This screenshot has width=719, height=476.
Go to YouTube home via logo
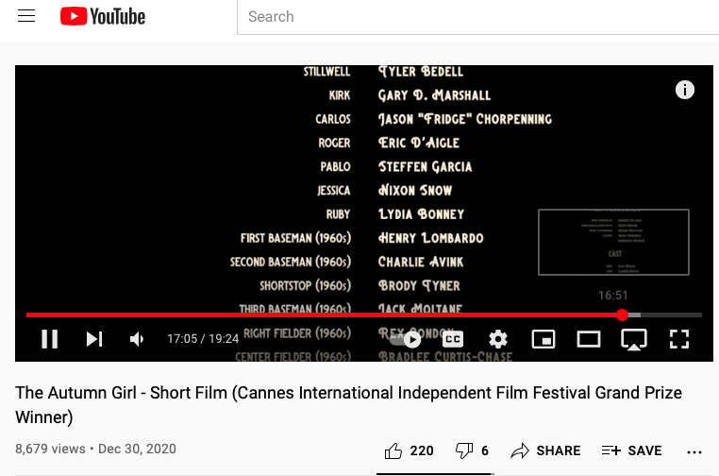[x=103, y=16]
